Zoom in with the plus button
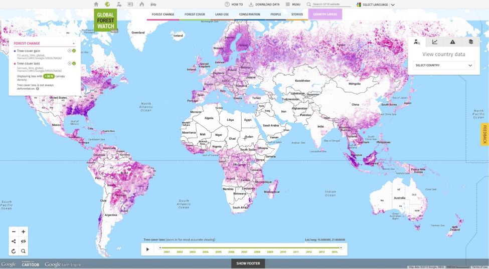Viewport: 489px width, 269px height. [x=23, y=232]
